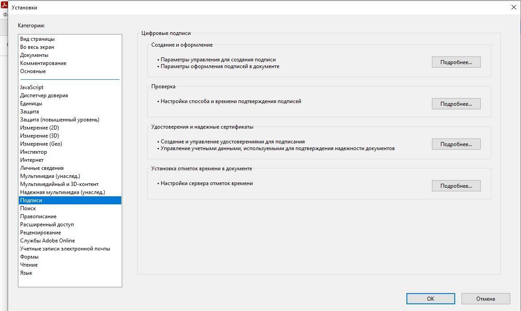Confirm settings with the OK button

click(x=430, y=299)
